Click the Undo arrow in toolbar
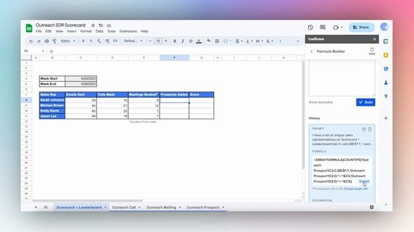Screen dimensions: 414x232 [x=31, y=41]
